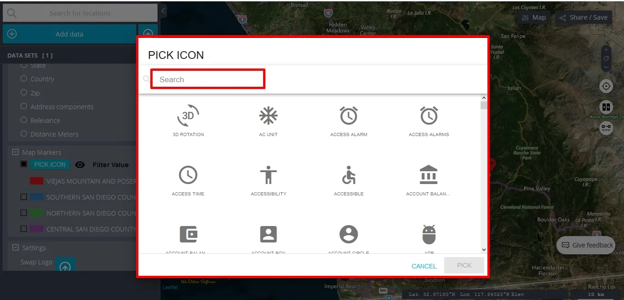
Task: Choose the Accessibility person icon
Action: pos(268,175)
